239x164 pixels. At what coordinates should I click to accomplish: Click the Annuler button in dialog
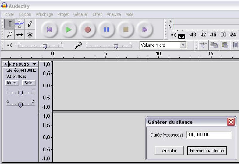[x=169, y=151]
